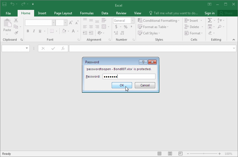Click the Password dialog help button

(x=143, y=62)
